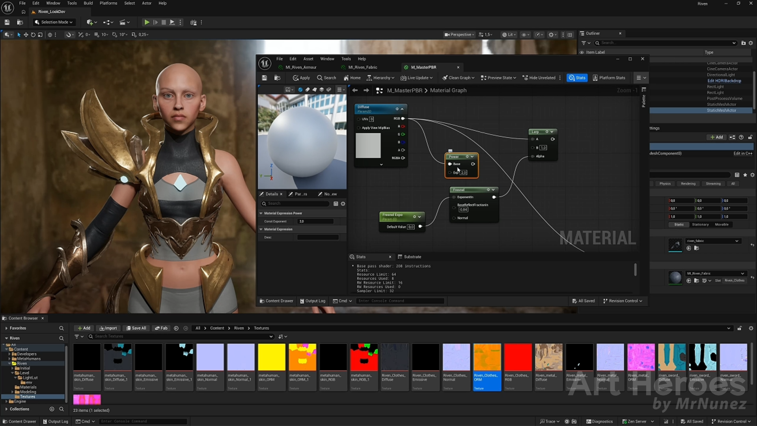The width and height of the screenshot is (757, 426).
Task: Click Edit in C++ link
Action: [x=743, y=153]
